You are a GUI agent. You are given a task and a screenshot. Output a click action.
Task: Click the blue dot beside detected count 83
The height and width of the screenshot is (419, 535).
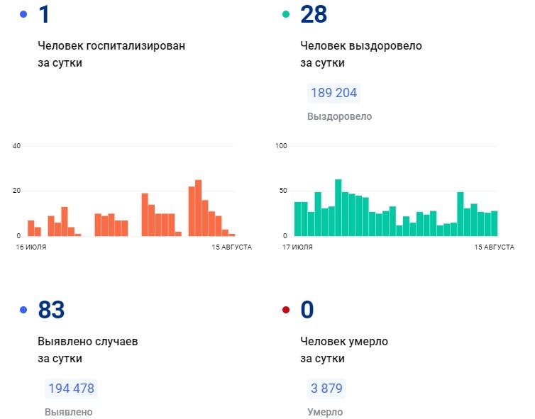click(23, 310)
